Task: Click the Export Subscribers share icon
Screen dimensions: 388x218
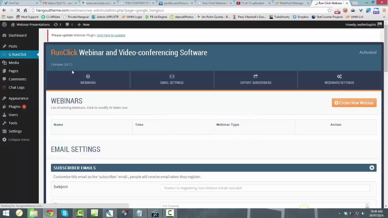Action: [x=256, y=76]
